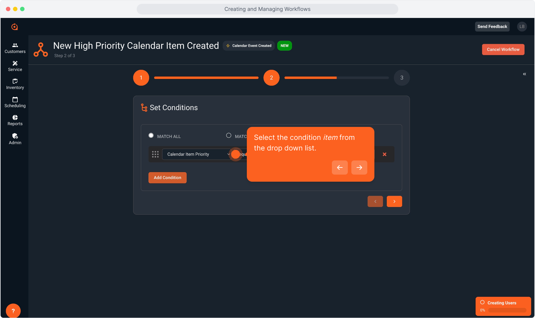
Task: Click the Creating Users progress bar
Action: click(507, 310)
